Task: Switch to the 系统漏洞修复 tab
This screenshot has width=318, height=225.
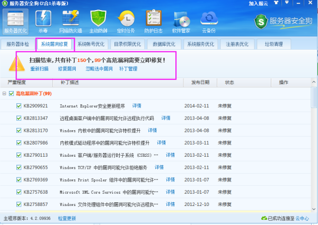Action: tap(55, 44)
